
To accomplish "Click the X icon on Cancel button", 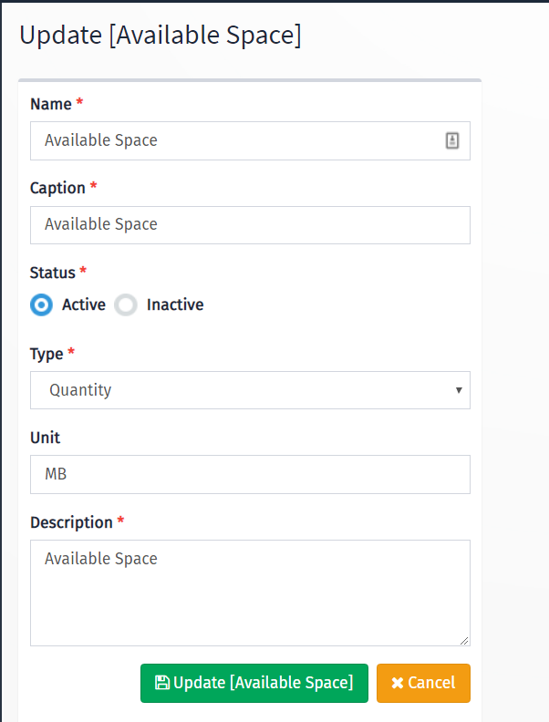I will click(398, 683).
